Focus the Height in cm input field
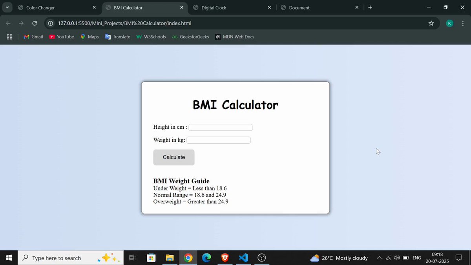Viewport: 471px width, 265px height. coord(221,127)
